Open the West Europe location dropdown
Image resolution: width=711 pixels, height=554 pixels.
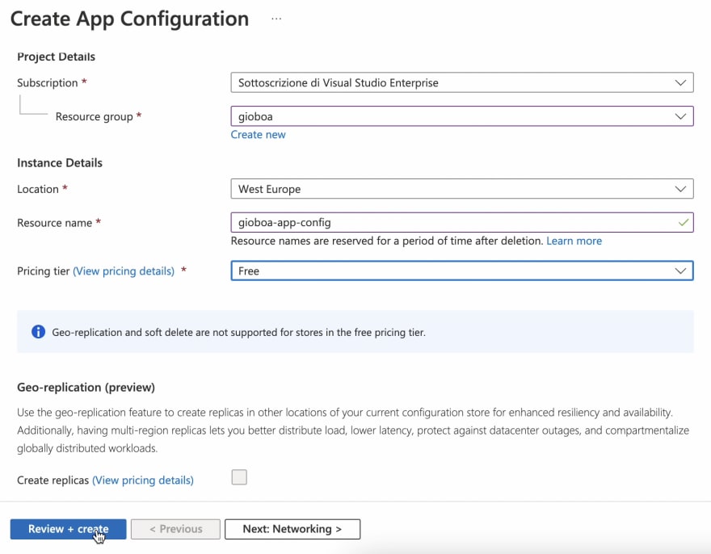coord(462,189)
